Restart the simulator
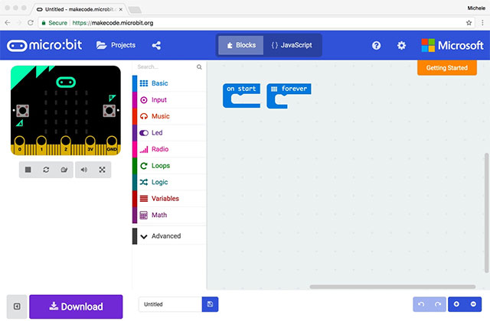 [46, 170]
